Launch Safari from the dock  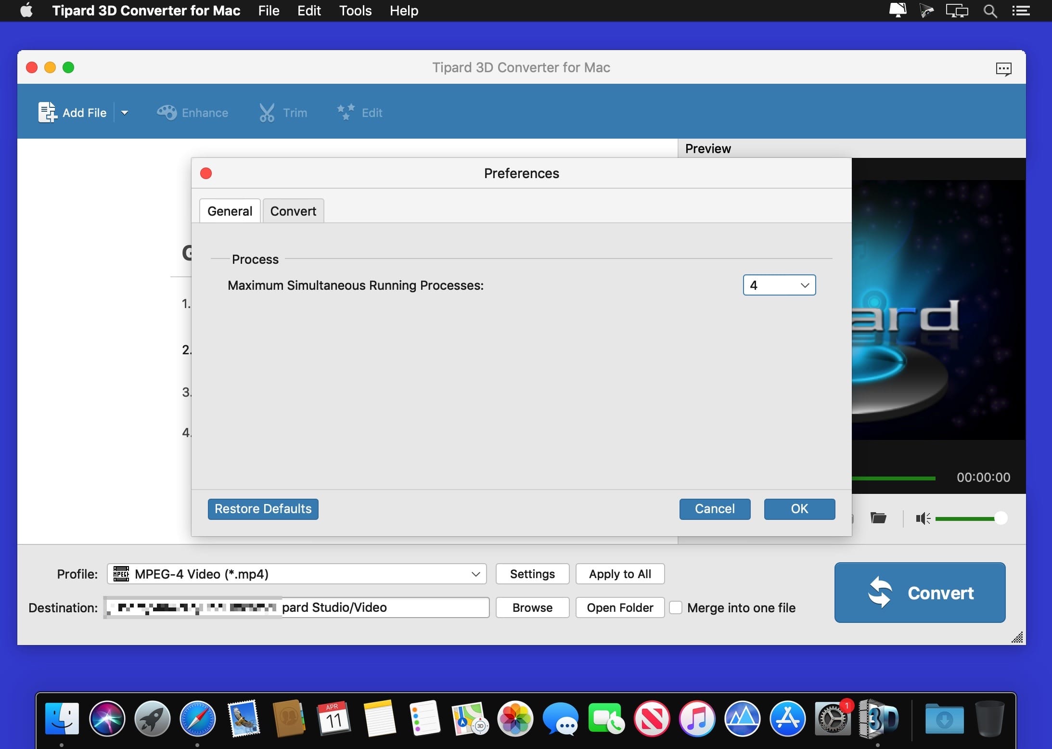197,719
